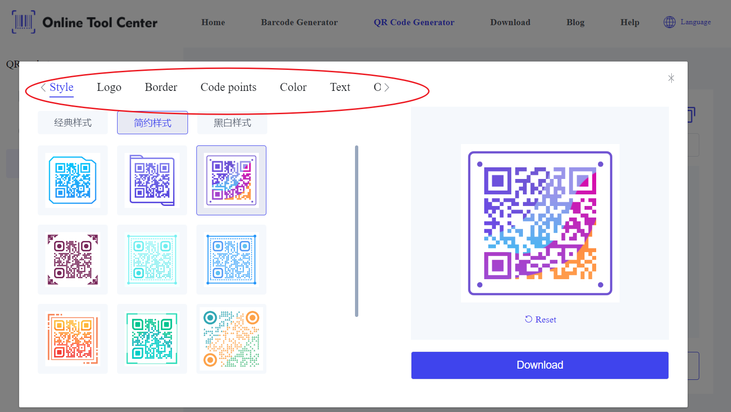Image resolution: width=731 pixels, height=412 pixels.
Task: Close the style dialog with X
Action: pyautogui.click(x=671, y=78)
